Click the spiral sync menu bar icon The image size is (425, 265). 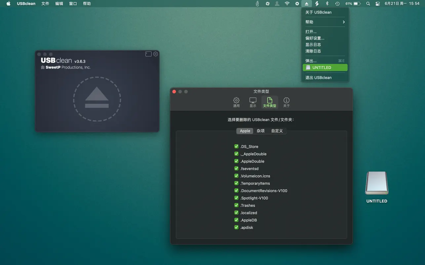coord(267,4)
